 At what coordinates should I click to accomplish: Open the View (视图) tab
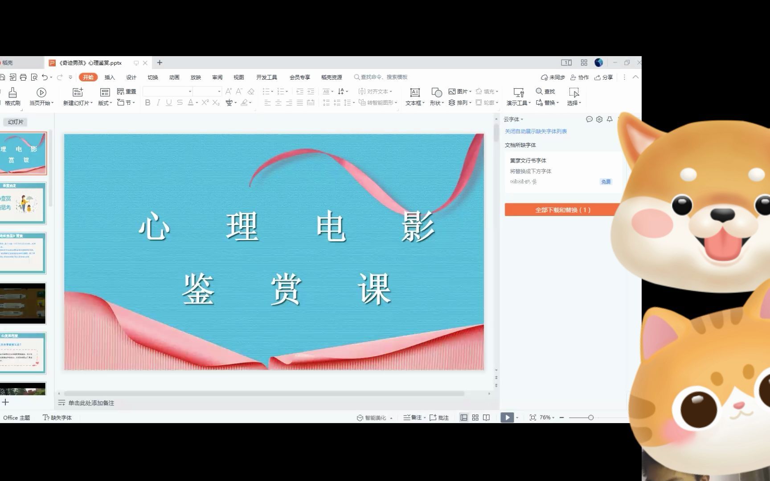coord(239,77)
